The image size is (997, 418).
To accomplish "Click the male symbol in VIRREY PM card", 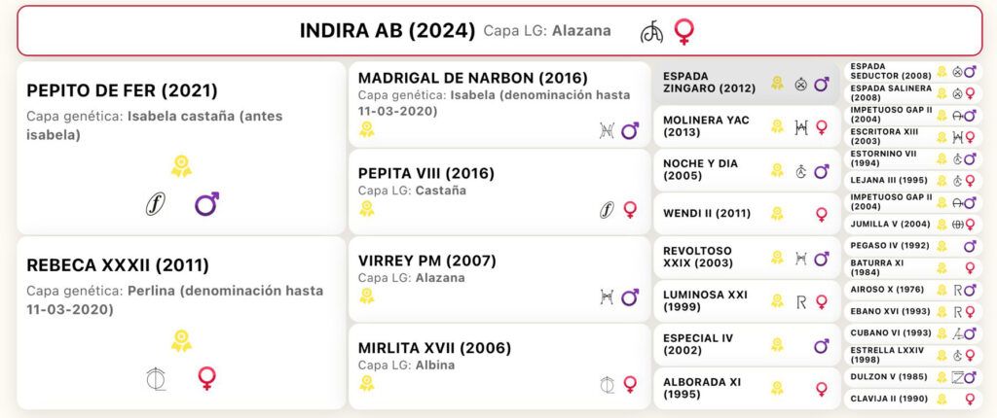I will 630,296.
